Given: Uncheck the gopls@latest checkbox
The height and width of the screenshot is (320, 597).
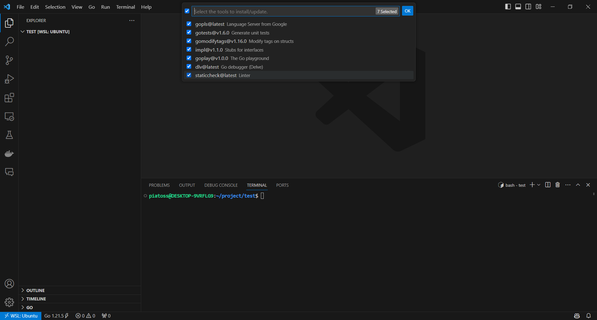Looking at the screenshot, I should pos(189,24).
